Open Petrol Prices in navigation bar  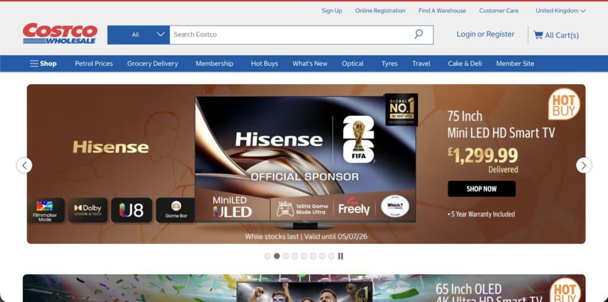coord(94,63)
